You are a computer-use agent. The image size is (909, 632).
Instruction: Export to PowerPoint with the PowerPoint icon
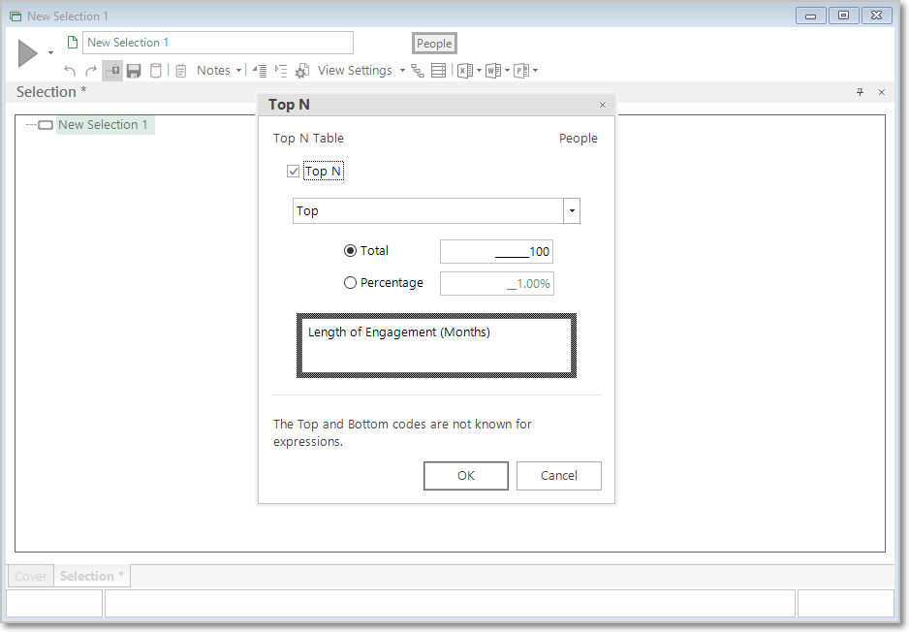point(521,71)
